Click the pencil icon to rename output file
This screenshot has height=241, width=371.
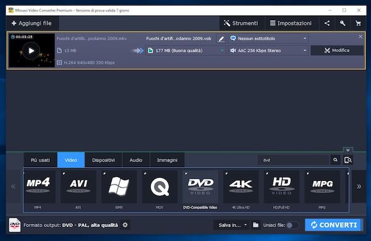coord(221,38)
